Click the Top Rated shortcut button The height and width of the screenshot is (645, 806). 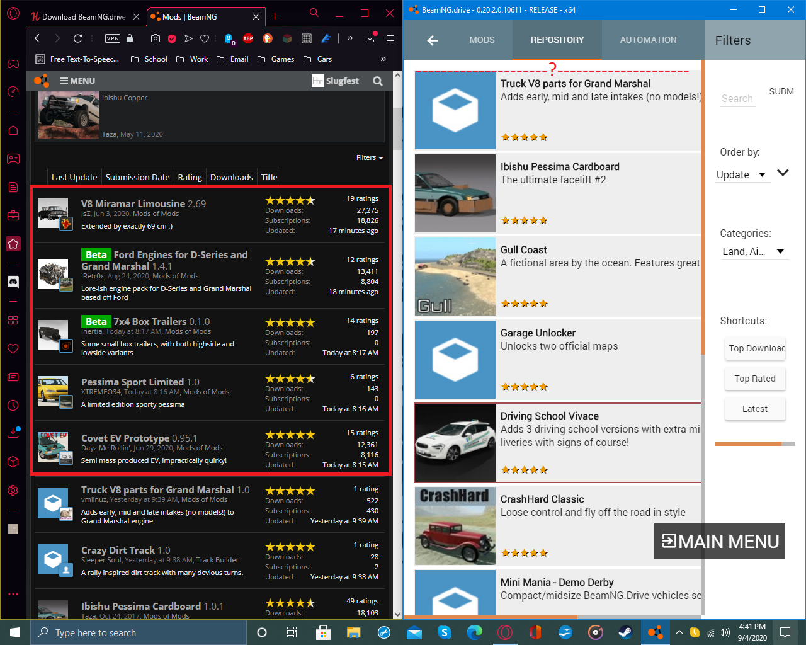(755, 379)
